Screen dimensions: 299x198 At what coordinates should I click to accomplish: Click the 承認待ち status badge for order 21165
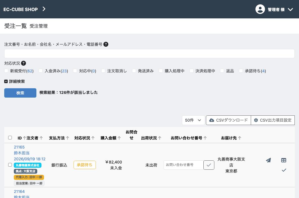click(x=85, y=165)
